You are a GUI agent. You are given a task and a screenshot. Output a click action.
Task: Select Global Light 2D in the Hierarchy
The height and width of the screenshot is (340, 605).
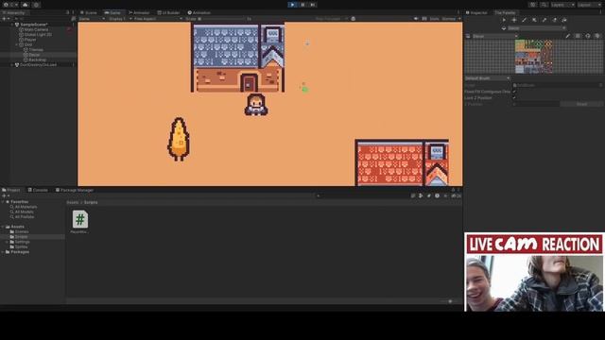coord(38,34)
